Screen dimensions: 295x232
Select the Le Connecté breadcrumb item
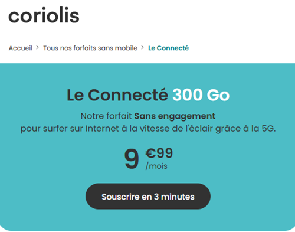tap(169, 48)
